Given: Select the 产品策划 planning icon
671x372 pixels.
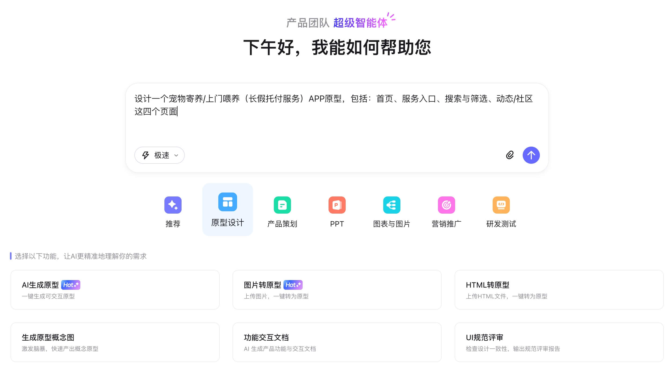Looking at the screenshot, I should coord(282,205).
